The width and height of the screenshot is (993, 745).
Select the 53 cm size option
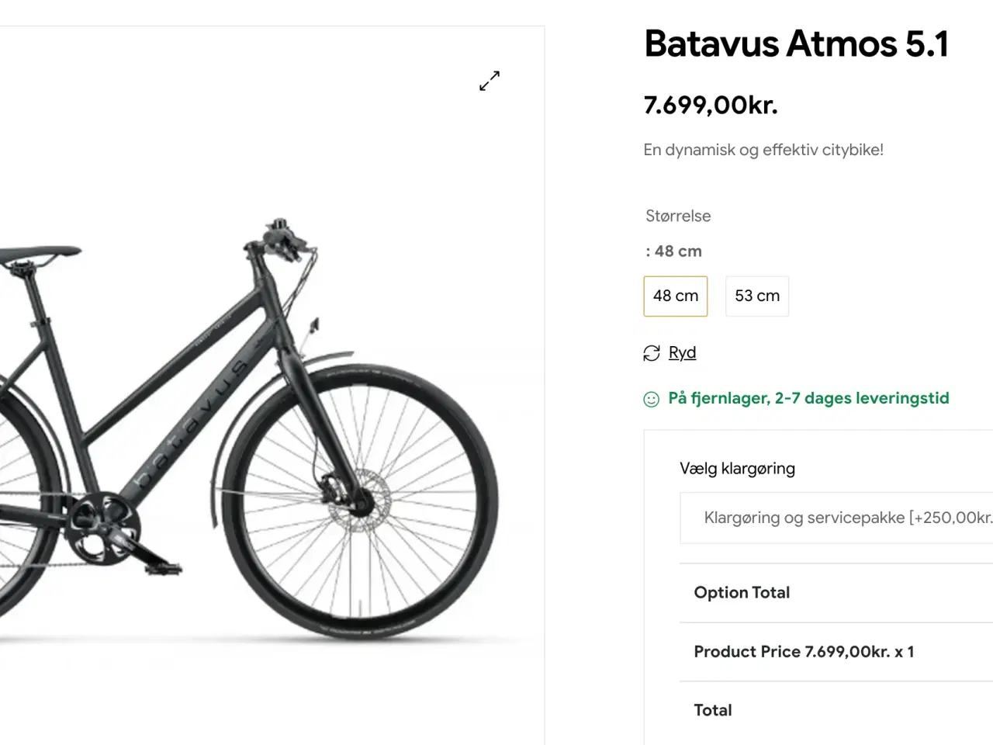tap(757, 296)
